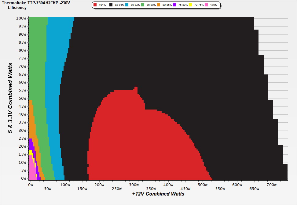The height and width of the screenshot is (205, 297).
Task: Click the Efficiency subtitle text
Action: (x=17, y=7)
